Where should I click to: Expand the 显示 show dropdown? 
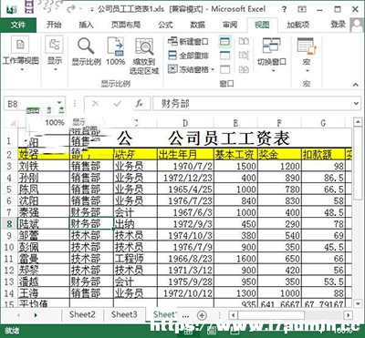pos(55,70)
